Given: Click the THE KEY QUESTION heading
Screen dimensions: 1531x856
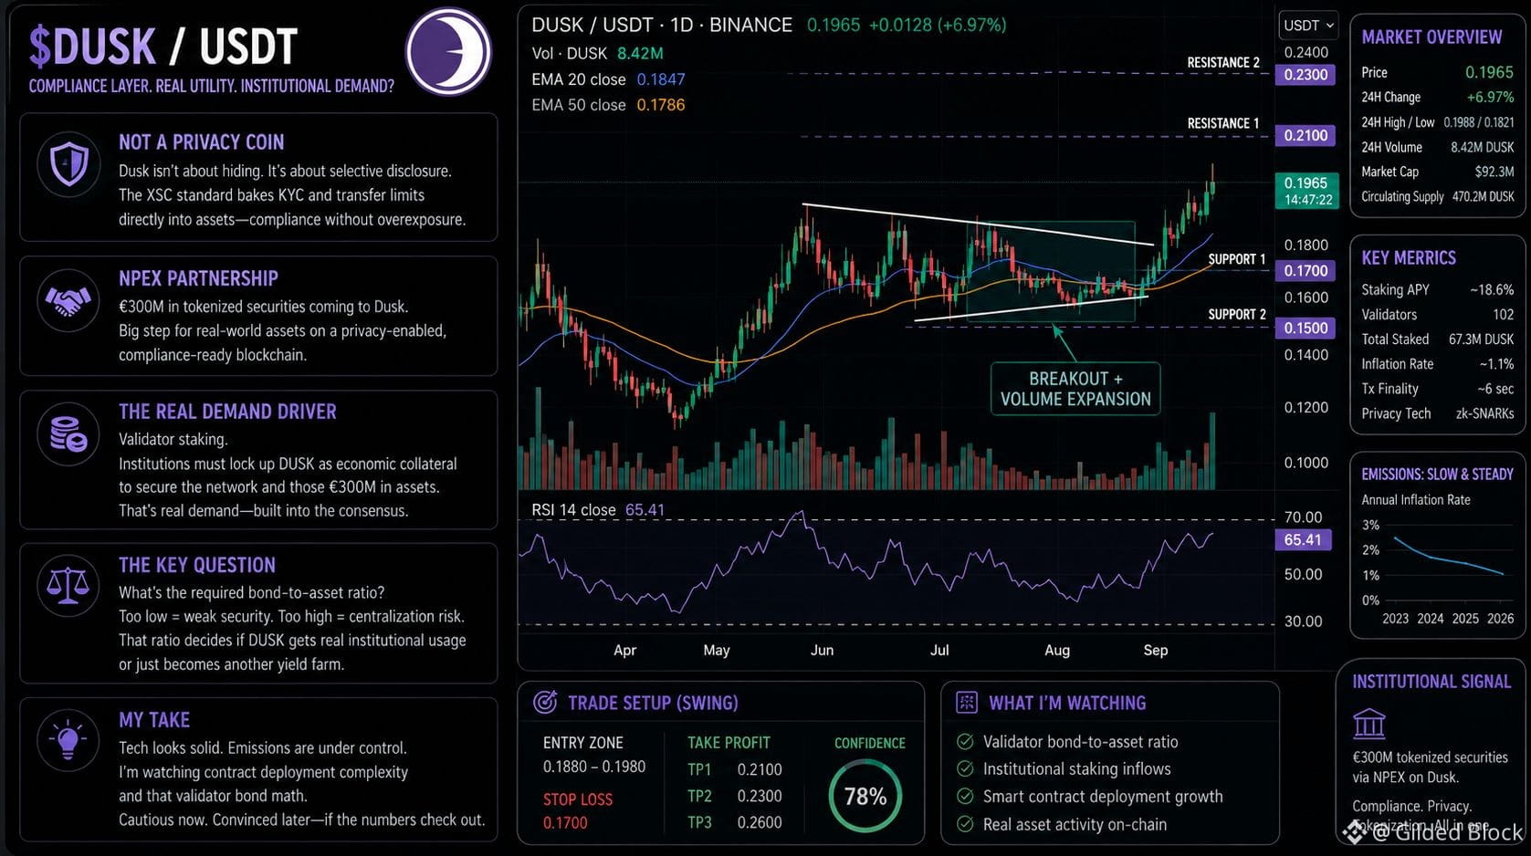Looking at the screenshot, I should (x=197, y=565).
